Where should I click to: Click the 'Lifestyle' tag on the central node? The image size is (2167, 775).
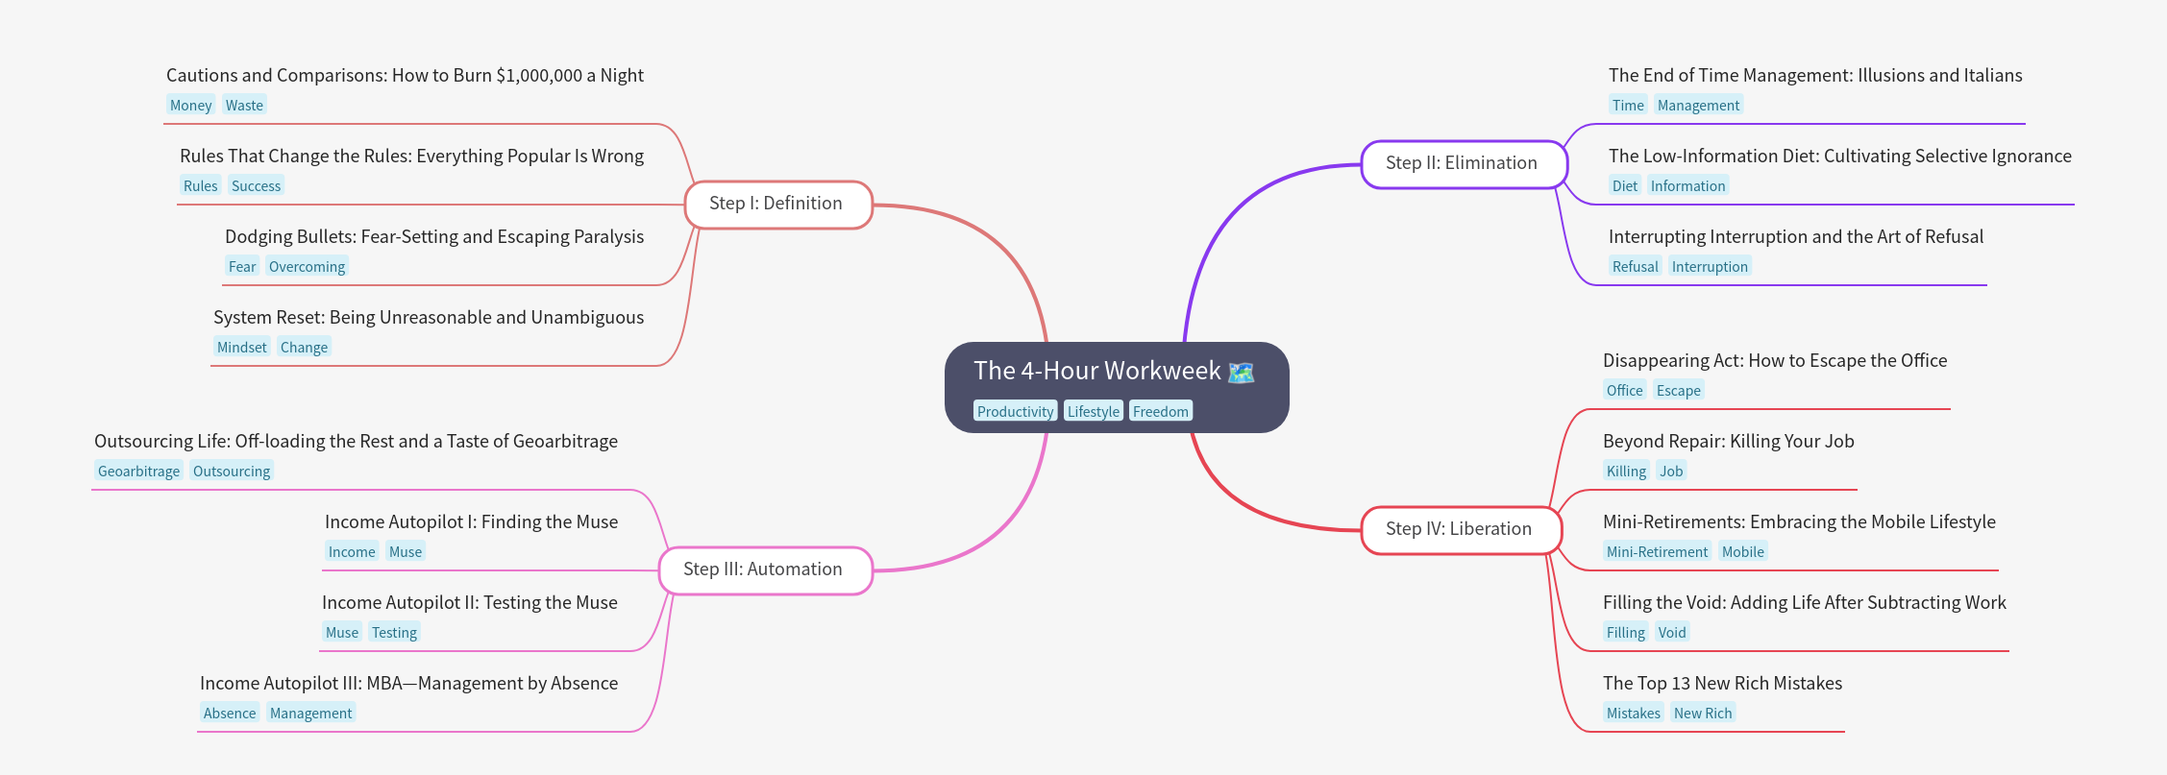tap(1094, 411)
